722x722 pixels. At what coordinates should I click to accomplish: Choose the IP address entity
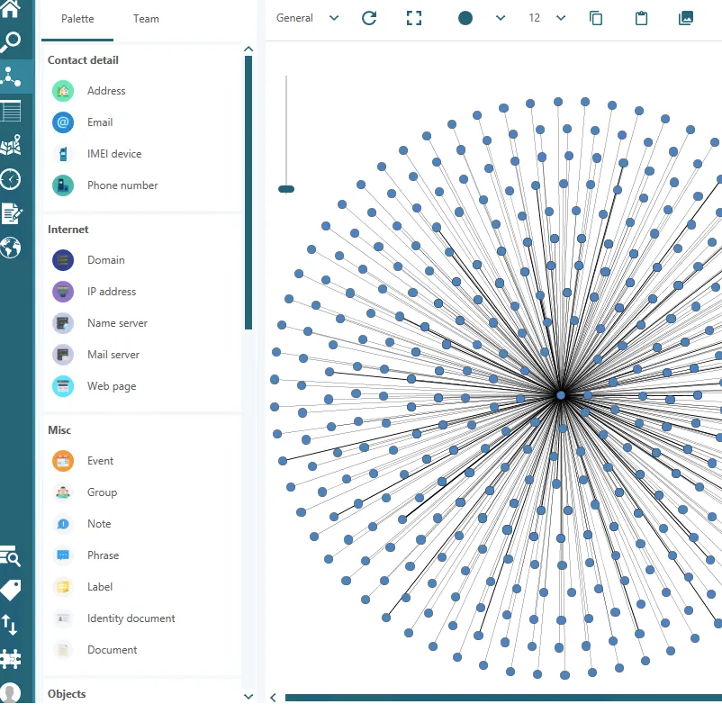(111, 292)
